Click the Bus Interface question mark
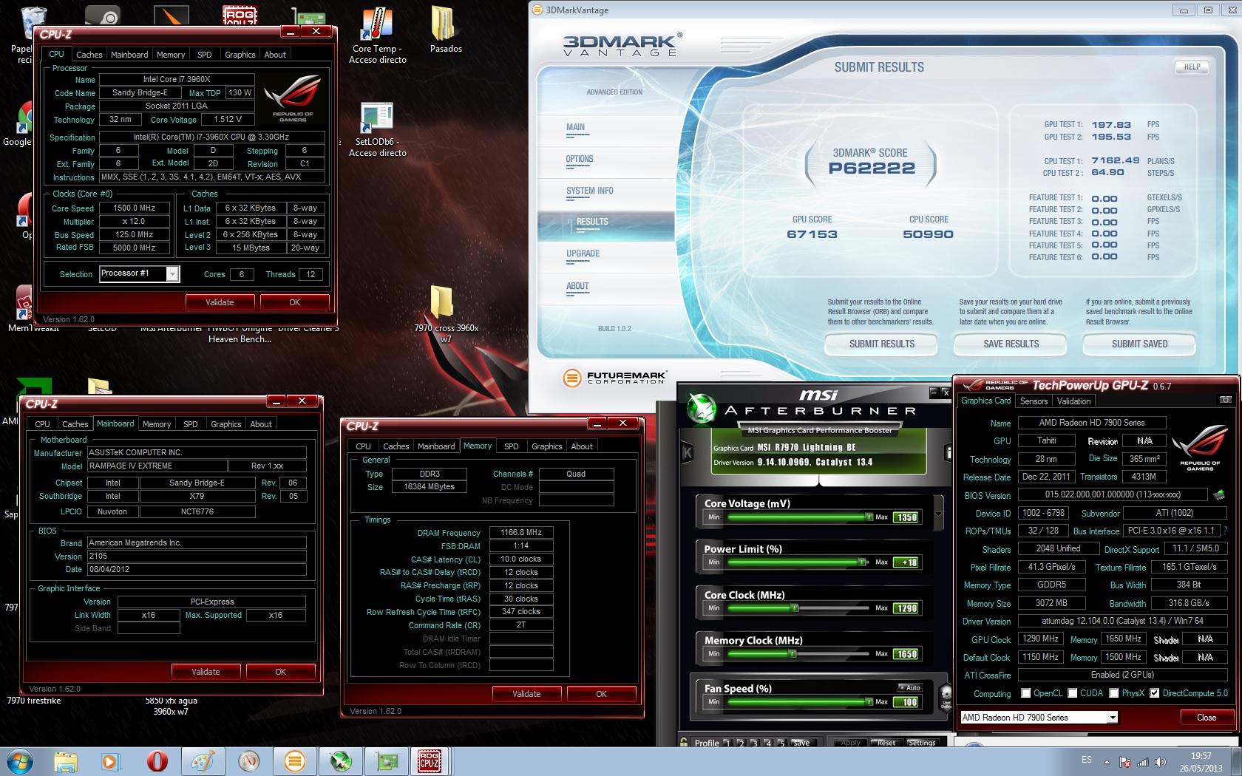 click(x=1226, y=531)
